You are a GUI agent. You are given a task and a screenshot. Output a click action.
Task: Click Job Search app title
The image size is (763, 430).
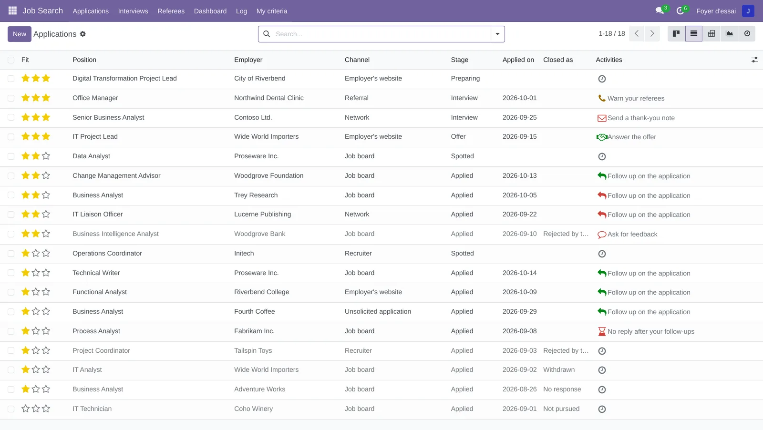pyautogui.click(x=43, y=10)
